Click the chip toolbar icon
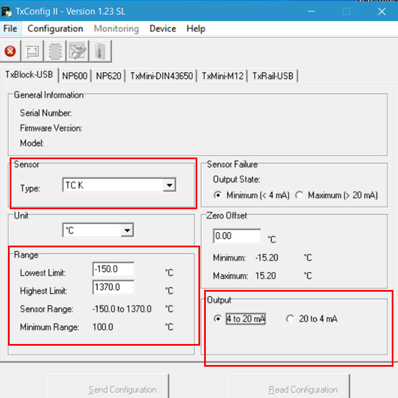398x398 pixels. pyautogui.click(x=55, y=51)
